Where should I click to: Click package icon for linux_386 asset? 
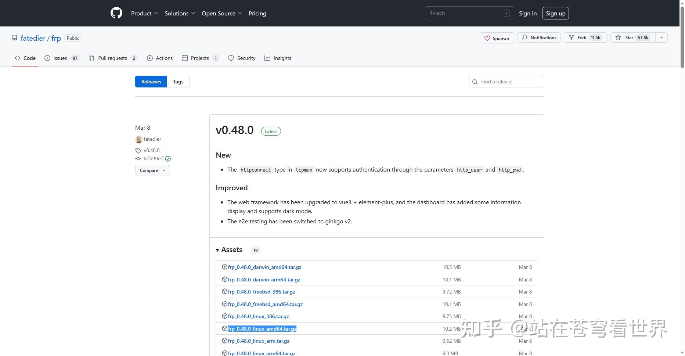[225, 316]
